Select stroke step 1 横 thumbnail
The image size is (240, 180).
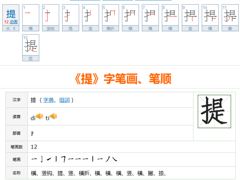point(31,15)
